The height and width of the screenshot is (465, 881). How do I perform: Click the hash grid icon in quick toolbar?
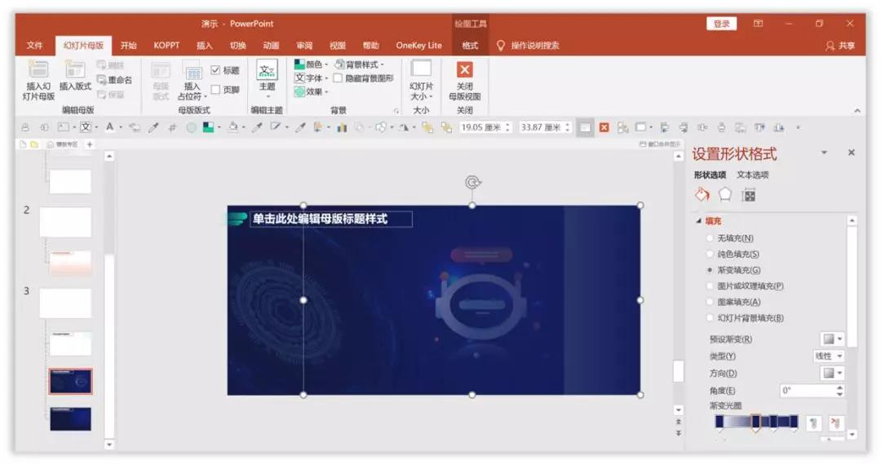click(x=172, y=127)
